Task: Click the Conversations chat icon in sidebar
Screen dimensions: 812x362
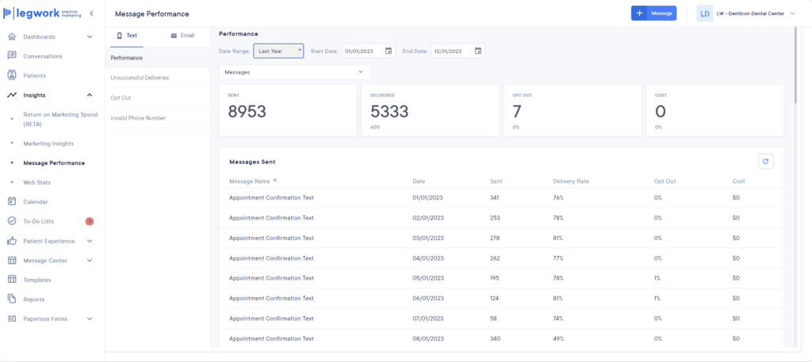Action: (x=12, y=56)
